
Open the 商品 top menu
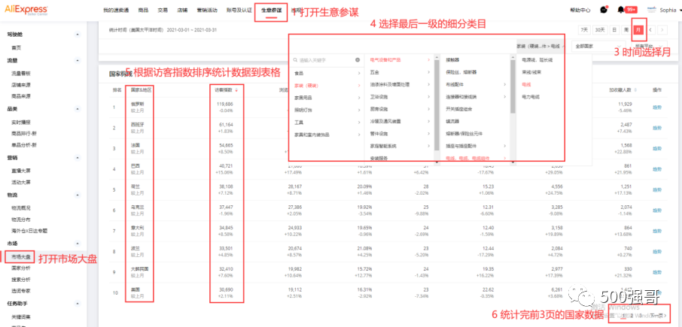pyautogui.click(x=143, y=10)
